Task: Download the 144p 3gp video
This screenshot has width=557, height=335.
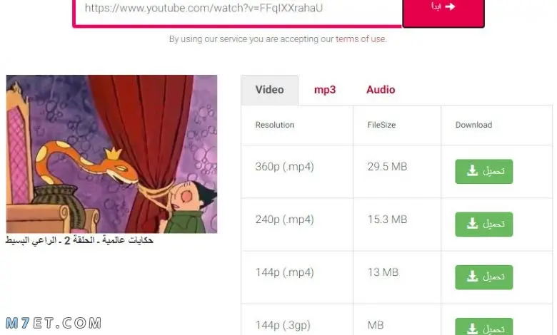Action: coord(484,327)
